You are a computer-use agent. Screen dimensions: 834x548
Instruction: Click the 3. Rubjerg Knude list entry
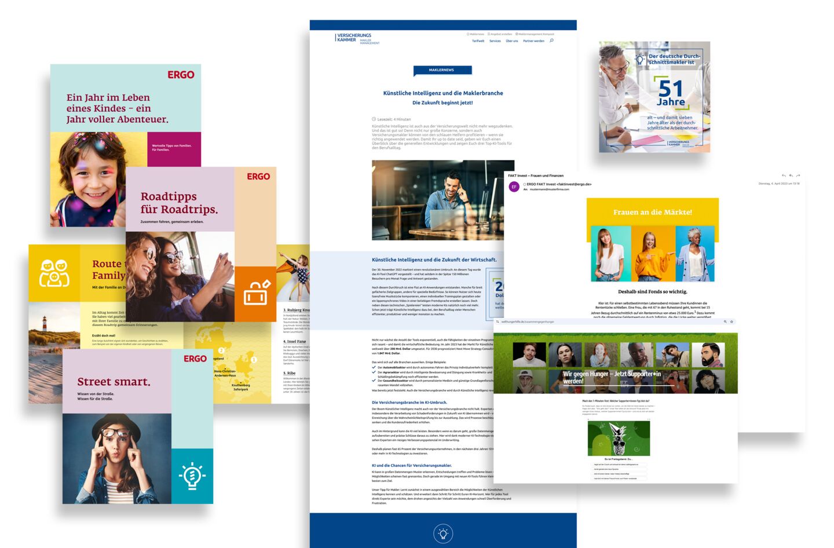pyautogui.click(x=297, y=310)
